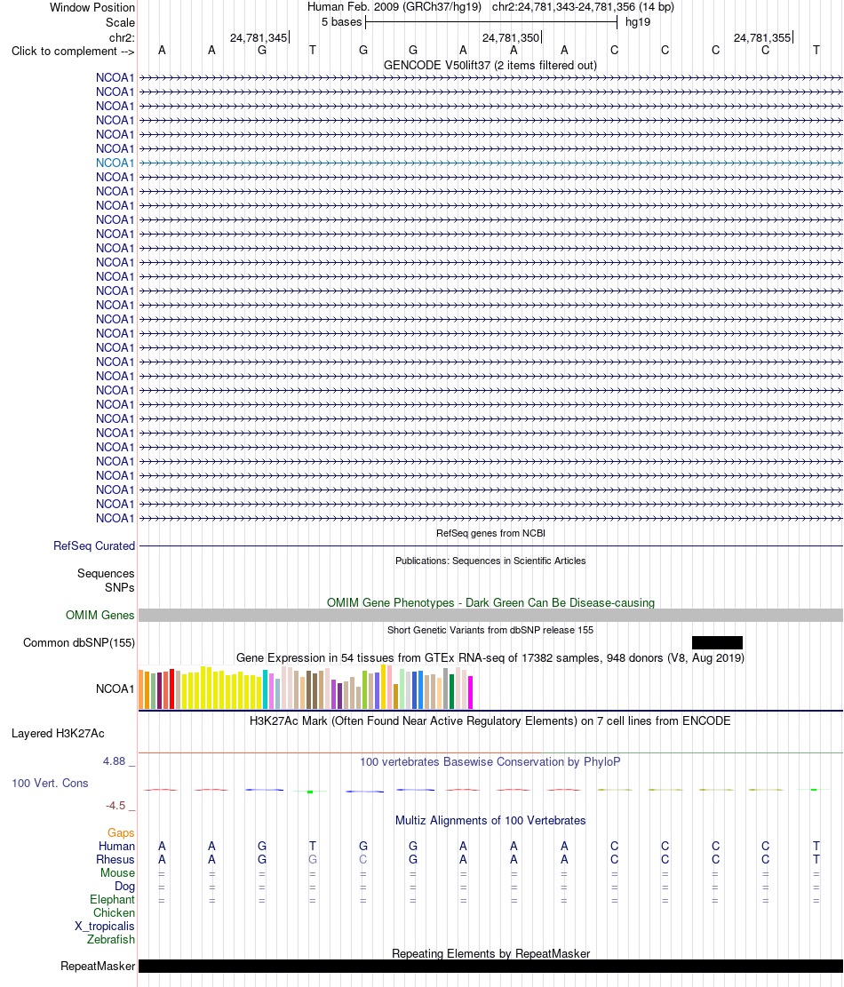Click the 'Sequences' track label
Image resolution: width=844 pixels, height=987 pixels.
106,573
